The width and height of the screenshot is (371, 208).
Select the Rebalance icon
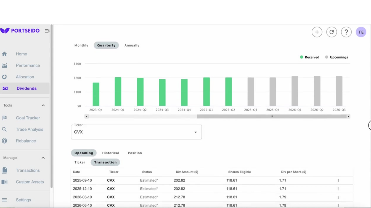click(x=4, y=141)
